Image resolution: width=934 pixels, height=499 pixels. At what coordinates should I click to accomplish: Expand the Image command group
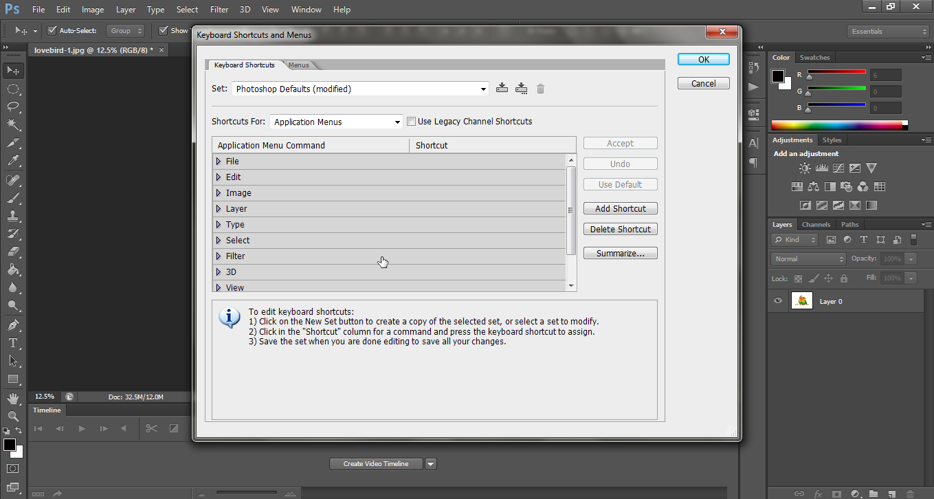219,193
